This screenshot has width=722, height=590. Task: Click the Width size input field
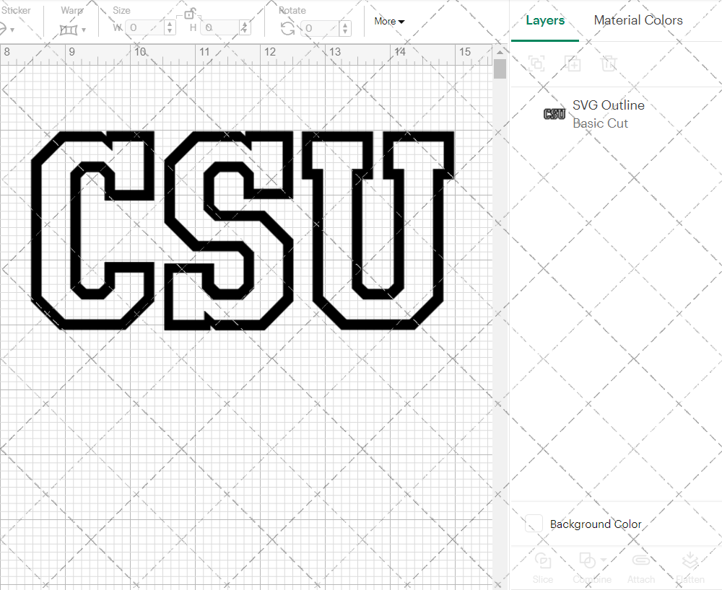144,27
